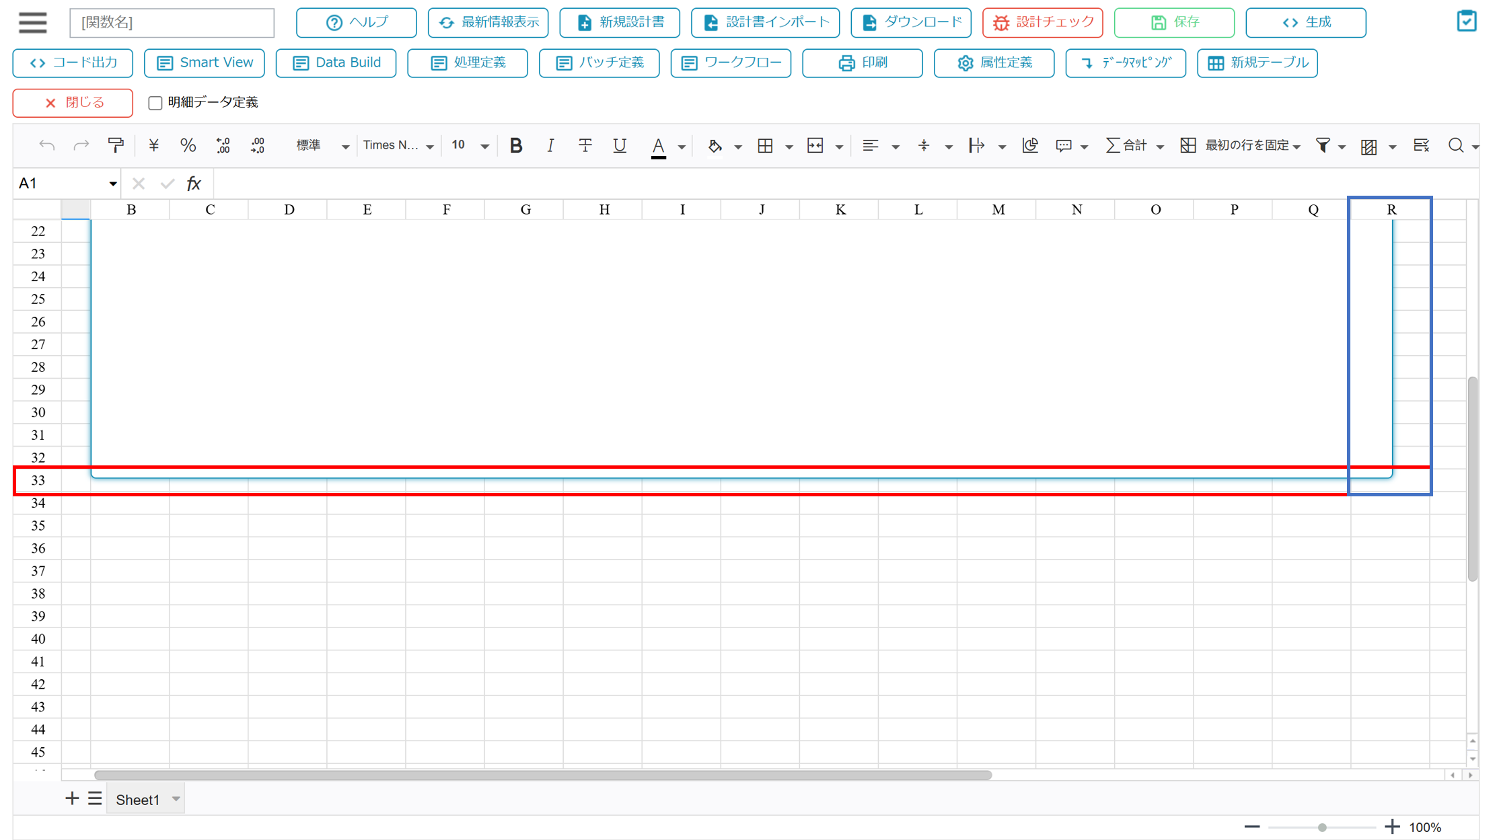This screenshot has width=1495, height=840.
Task: Toggle strikethrough formatting
Action: coord(585,145)
